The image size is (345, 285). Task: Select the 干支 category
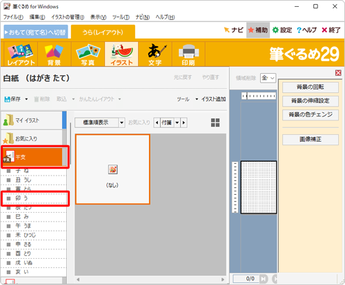(x=32, y=157)
